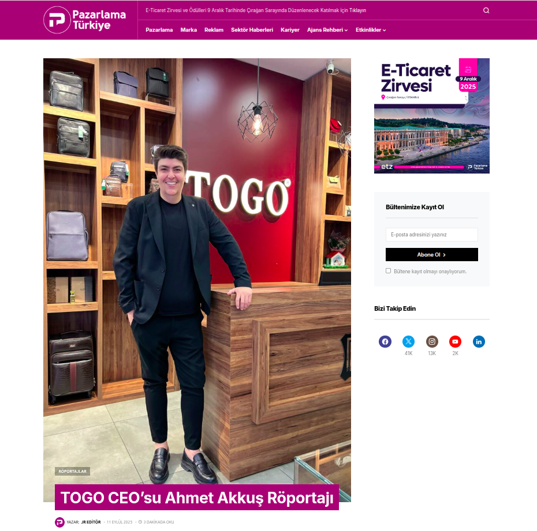Image resolution: width=537 pixels, height=531 pixels.
Task: Expand the Etkinlikler dropdown menu
Action: (371, 30)
